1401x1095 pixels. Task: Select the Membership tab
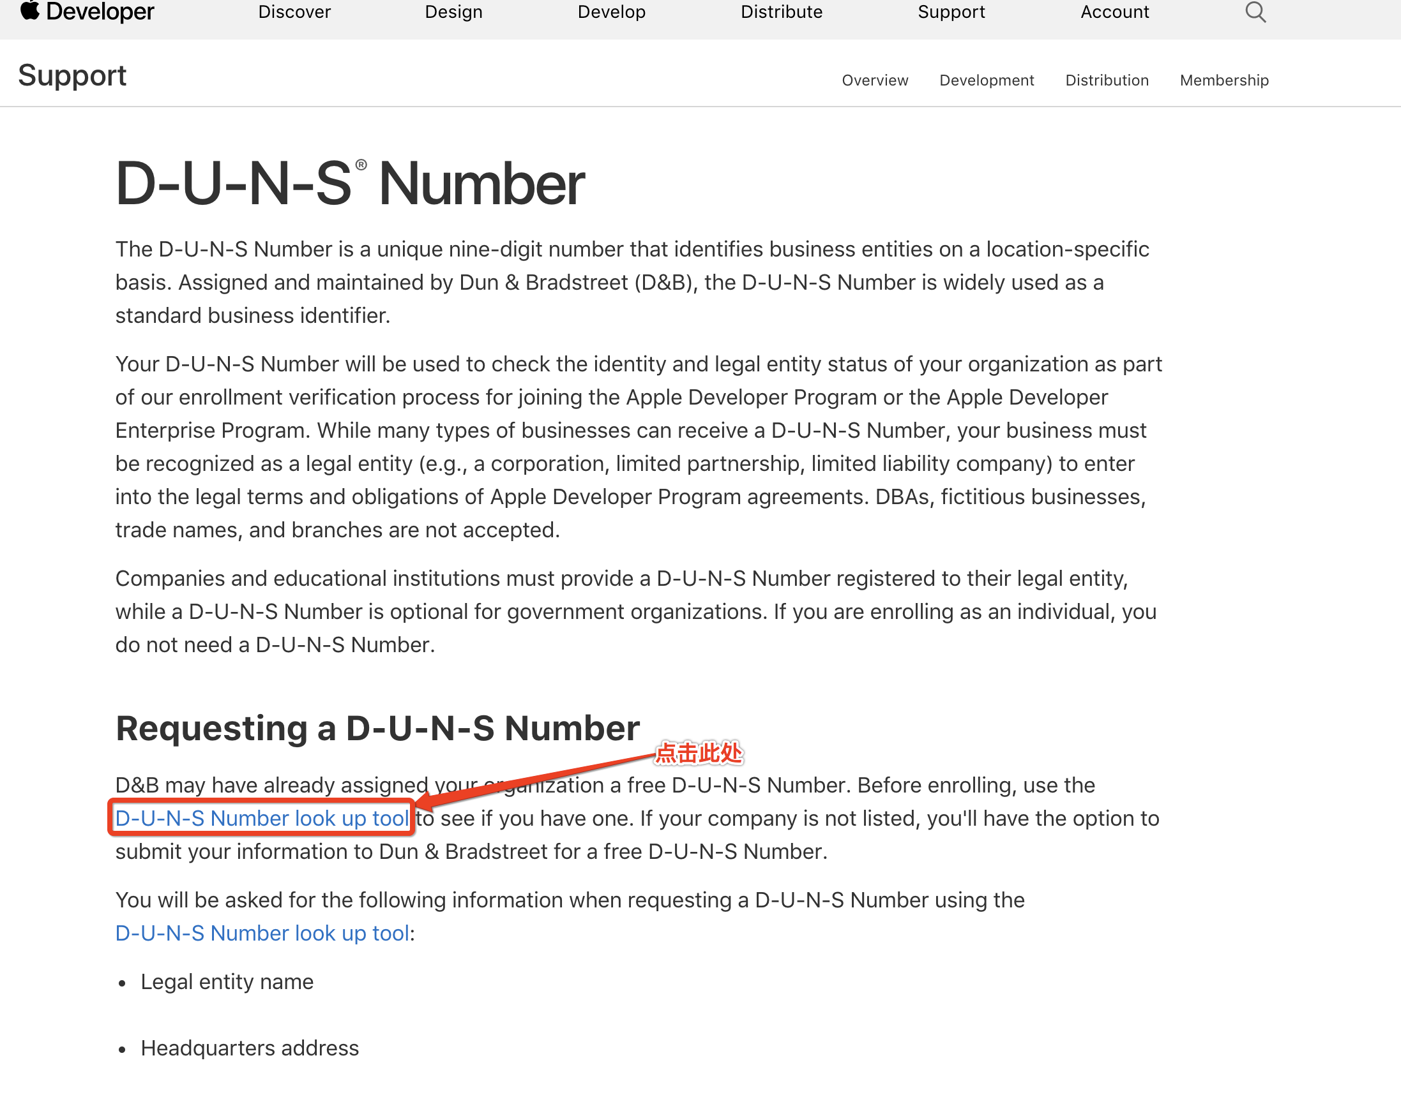tap(1225, 80)
